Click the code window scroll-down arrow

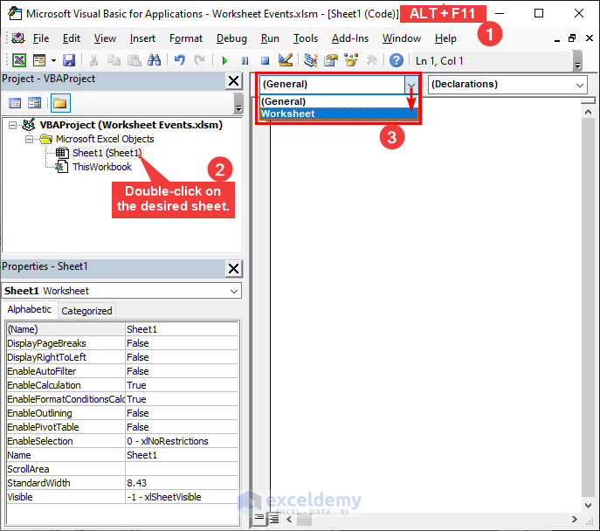pos(588,506)
